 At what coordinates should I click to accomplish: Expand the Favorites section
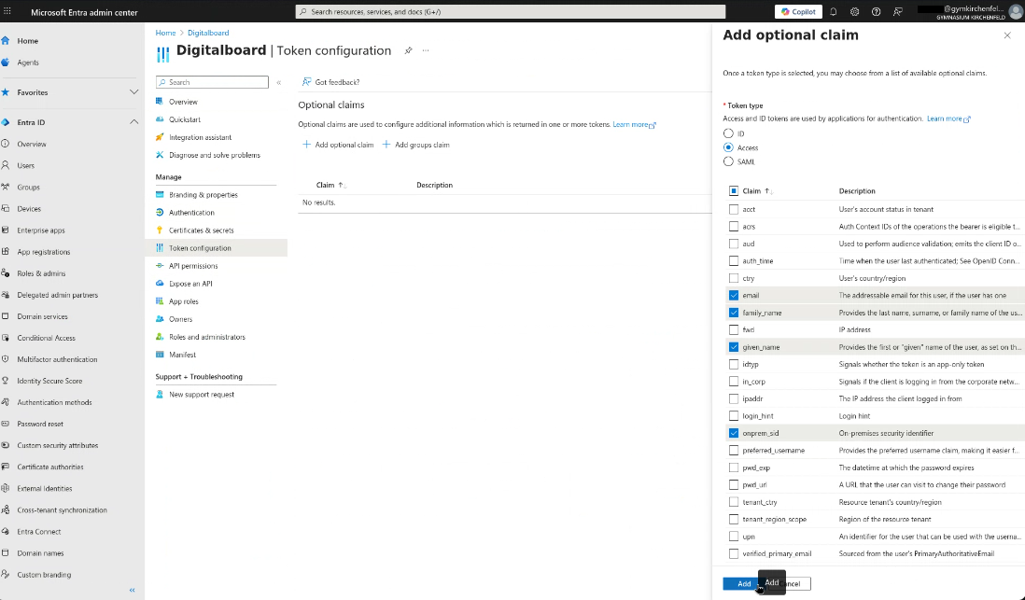coord(132,92)
